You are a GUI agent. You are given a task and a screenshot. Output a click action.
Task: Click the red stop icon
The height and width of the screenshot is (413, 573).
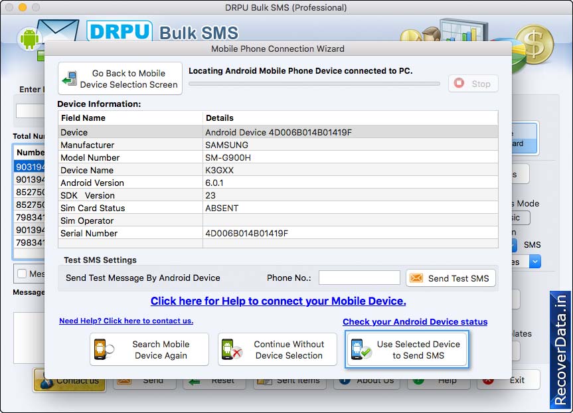pyautogui.click(x=459, y=83)
